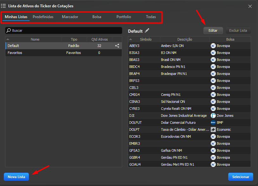Viewport: 258px width, 186px height.
Task: Click into the Buscar search field
Action: pos(64,30)
